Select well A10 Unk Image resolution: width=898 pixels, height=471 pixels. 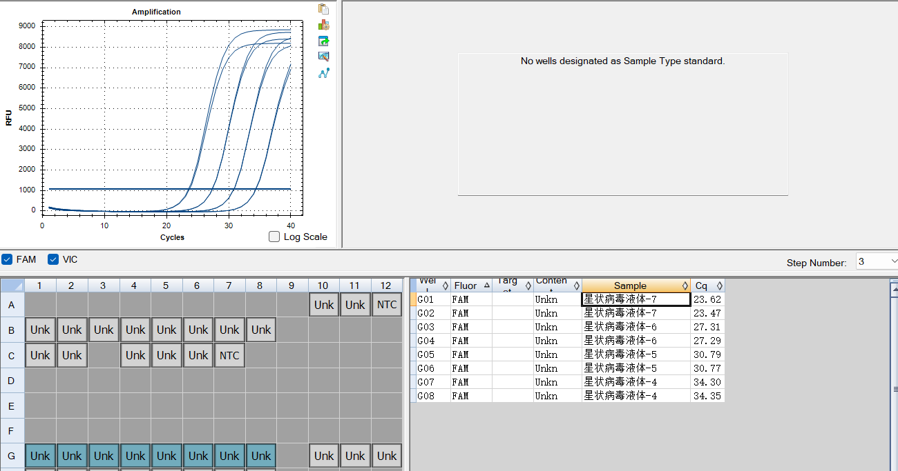click(x=324, y=304)
